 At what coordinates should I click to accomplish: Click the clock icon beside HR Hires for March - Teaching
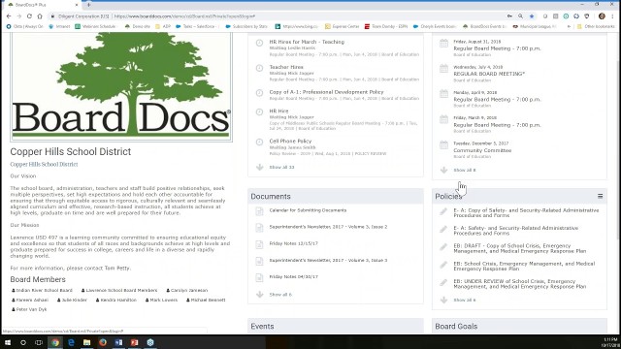[x=259, y=43]
